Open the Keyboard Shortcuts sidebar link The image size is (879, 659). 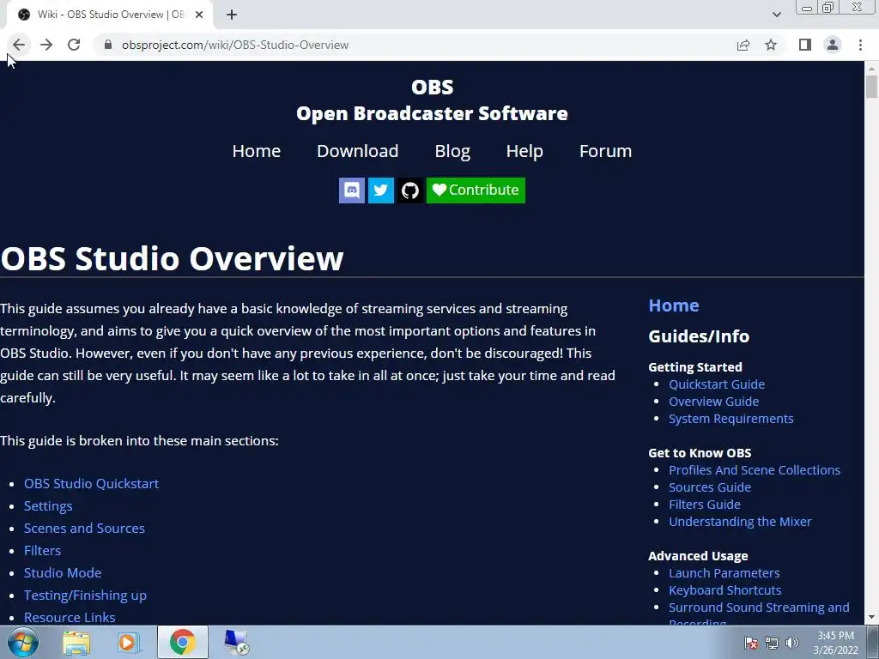(x=724, y=590)
